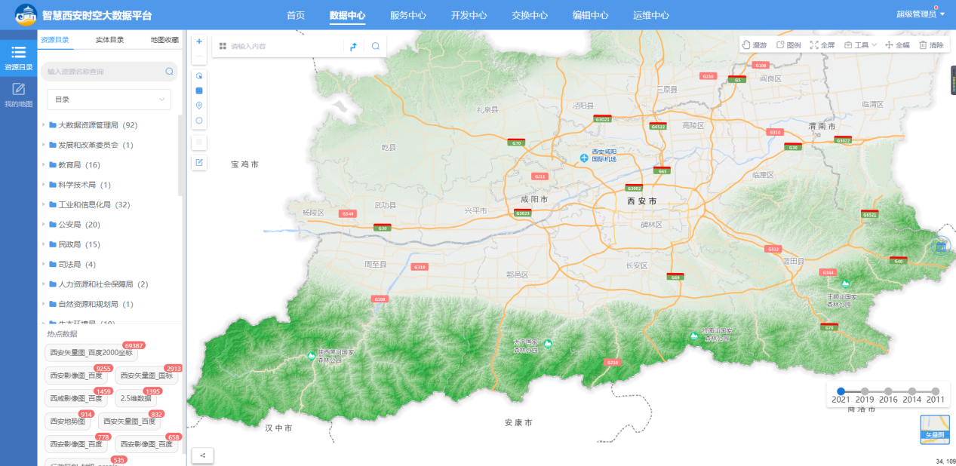Click the 西安地势图 hot data tag
This screenshot has height=466, width=956.
(x=68, y=422)
